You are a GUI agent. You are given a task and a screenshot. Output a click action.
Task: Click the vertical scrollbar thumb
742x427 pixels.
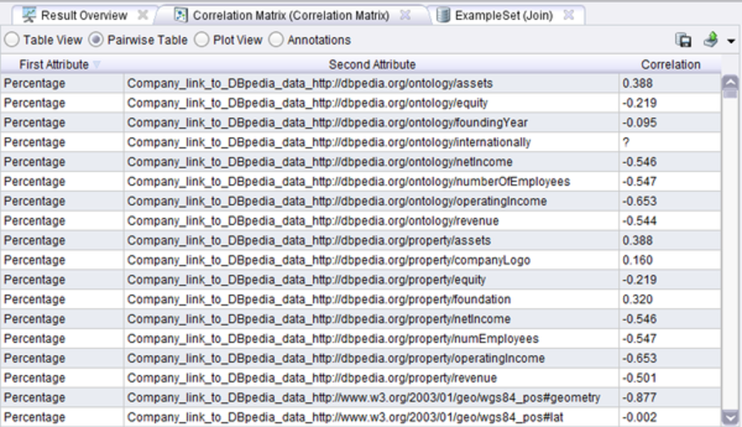pos(730,94)
